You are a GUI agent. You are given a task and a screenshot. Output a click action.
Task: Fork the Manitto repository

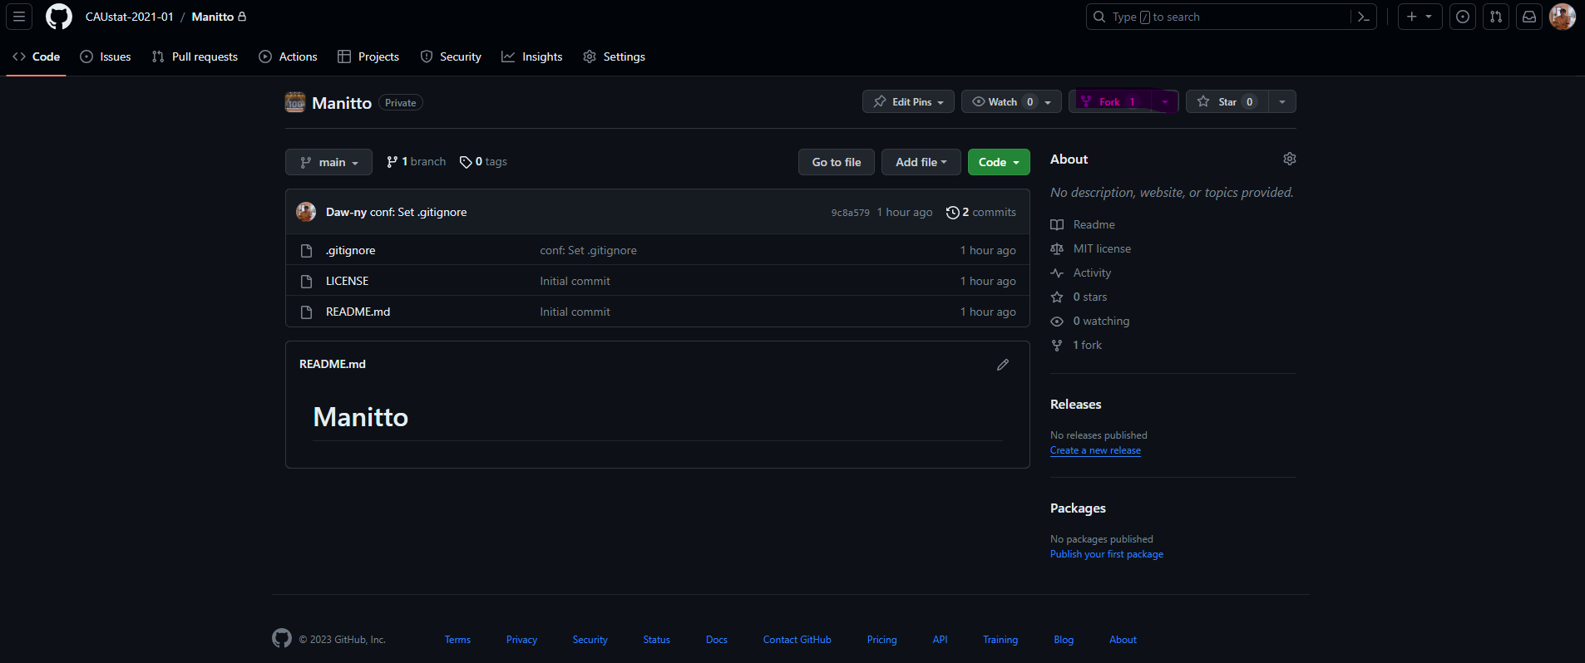click(1111, 101)
